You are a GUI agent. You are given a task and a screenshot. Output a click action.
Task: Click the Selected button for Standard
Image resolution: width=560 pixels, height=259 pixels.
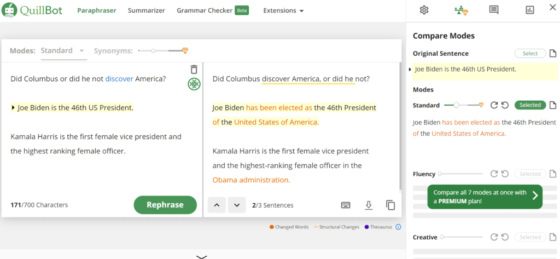530,105
